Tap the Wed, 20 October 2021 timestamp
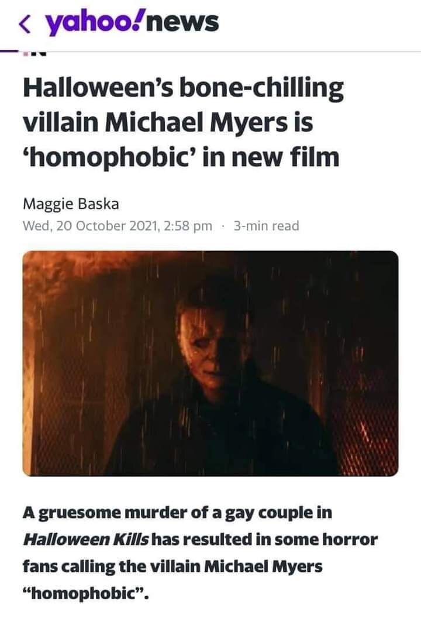Screen dimensions: 421x625 (x=118, y=226)
